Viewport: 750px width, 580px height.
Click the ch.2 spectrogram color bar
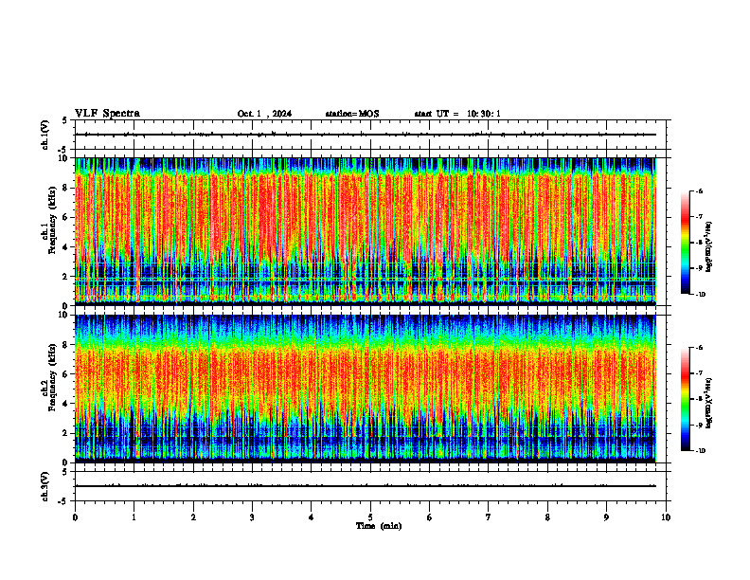click(685, 399)
